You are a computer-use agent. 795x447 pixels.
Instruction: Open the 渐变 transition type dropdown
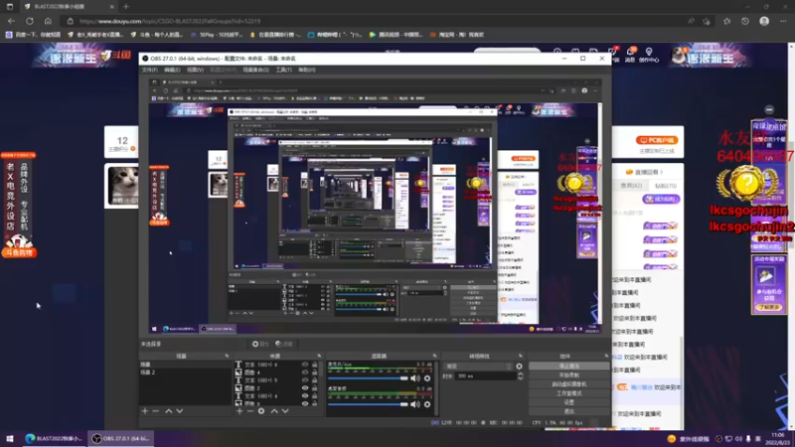click(478, 366)
